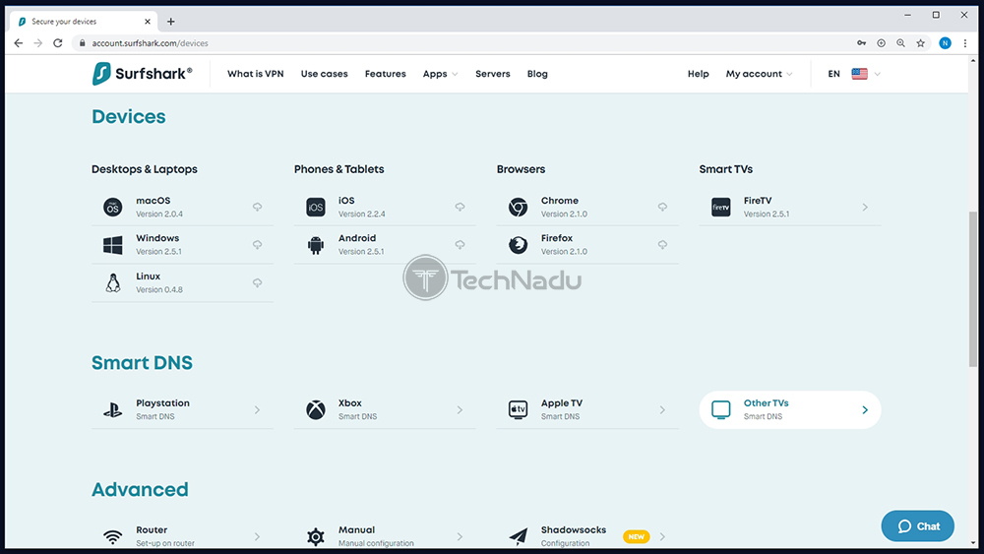
Task: Click the Other TVs monitor icon
Action: click(x=721, y=409)
